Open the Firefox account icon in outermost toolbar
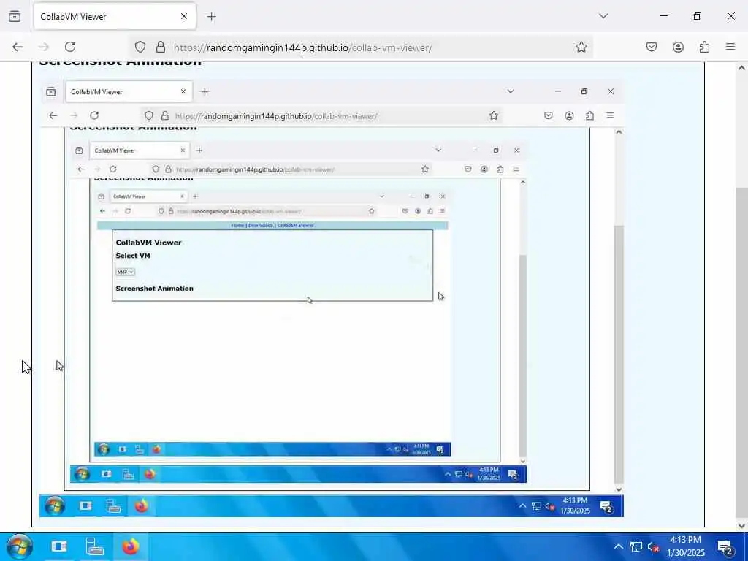Screen dimensions: 748x561 [x=679, y=47]
